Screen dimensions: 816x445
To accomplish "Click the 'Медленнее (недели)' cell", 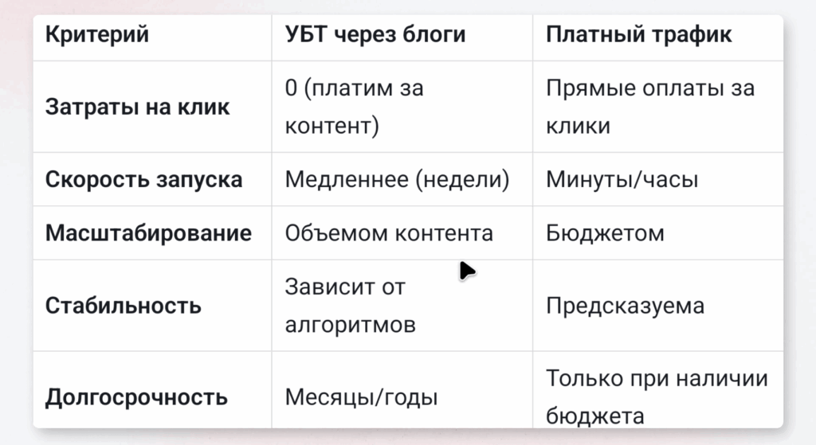I will click(x=397, y=179).
